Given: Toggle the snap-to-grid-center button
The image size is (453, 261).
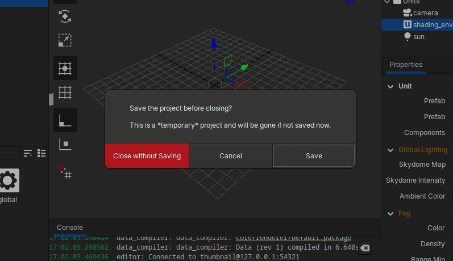Looking at the screenshot, I should (x=65, y=68).
